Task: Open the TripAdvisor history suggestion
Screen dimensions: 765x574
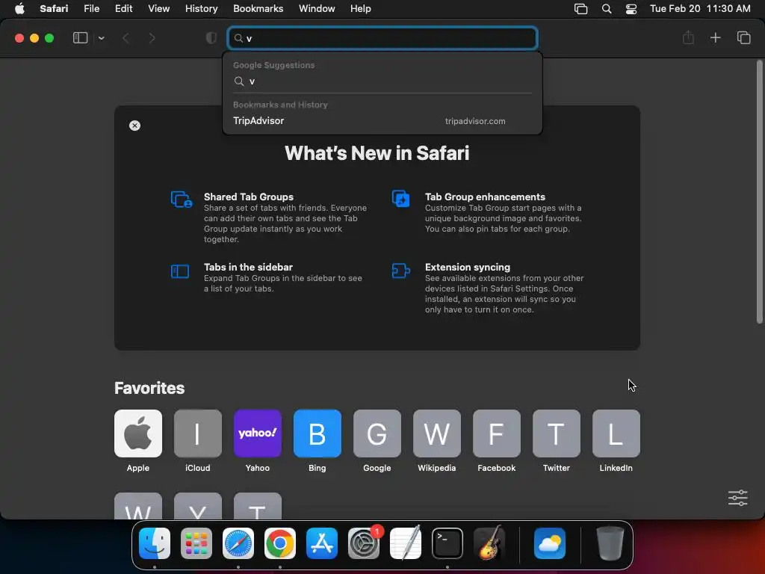Action: tap(382, 121)
